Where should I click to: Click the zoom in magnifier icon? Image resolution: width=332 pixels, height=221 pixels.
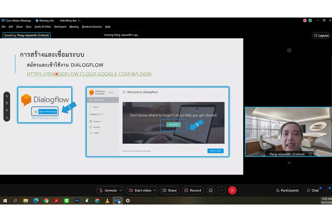[x=7, y=110]
